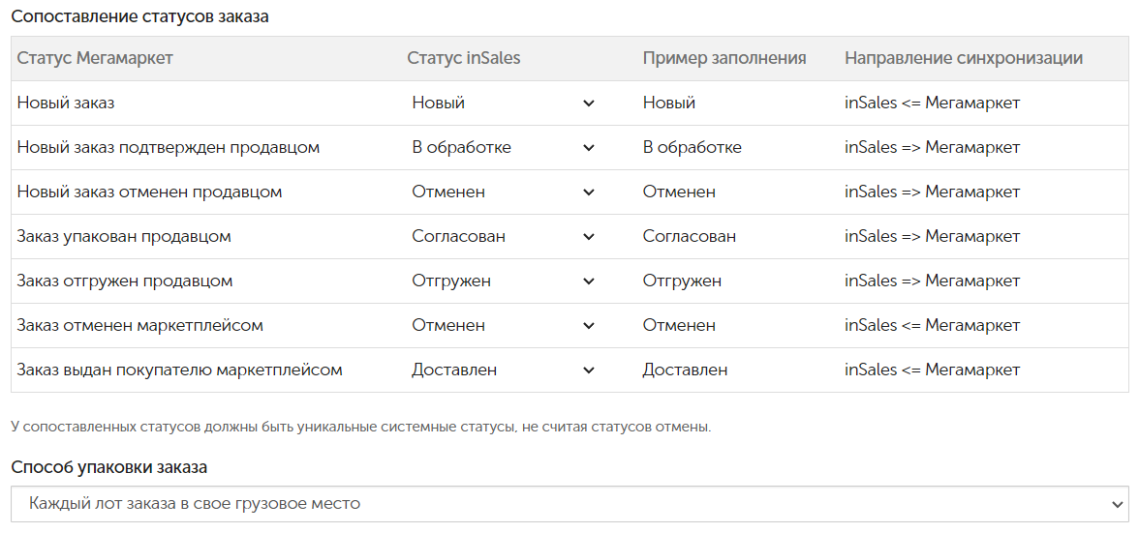The height and width of the screenshot is (533, 1139).
Task: Click the Сопоставление статусов заказа heading
Action: tap(140, 16)
